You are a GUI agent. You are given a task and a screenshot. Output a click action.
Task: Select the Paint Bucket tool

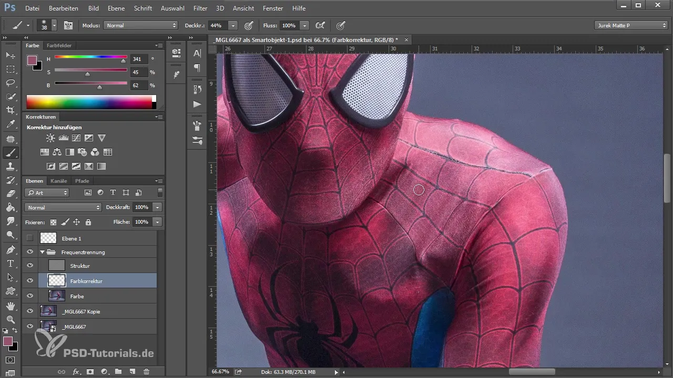[x=10, y=207]
